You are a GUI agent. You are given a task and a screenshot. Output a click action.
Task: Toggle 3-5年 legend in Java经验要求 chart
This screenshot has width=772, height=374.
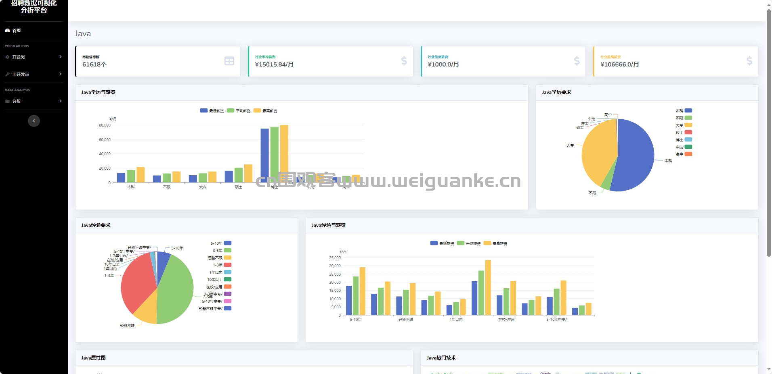(x=222, y=250)
